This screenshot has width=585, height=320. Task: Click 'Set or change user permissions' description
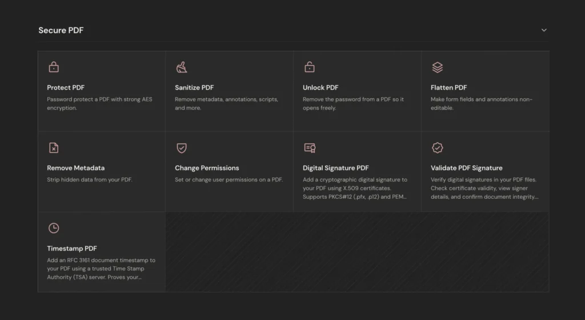coord(229,180)
